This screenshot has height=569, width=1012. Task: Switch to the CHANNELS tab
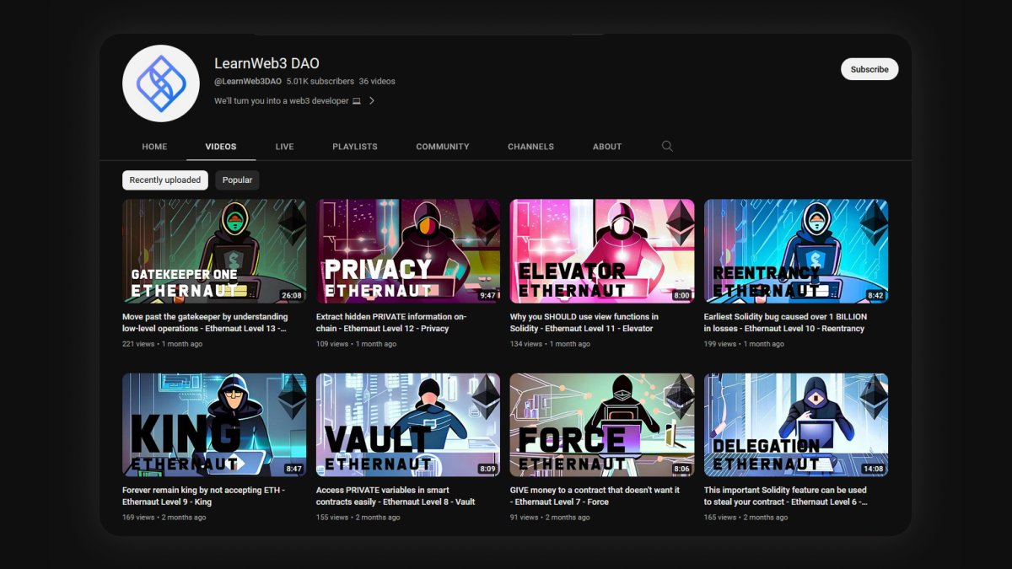click(530, 147)
